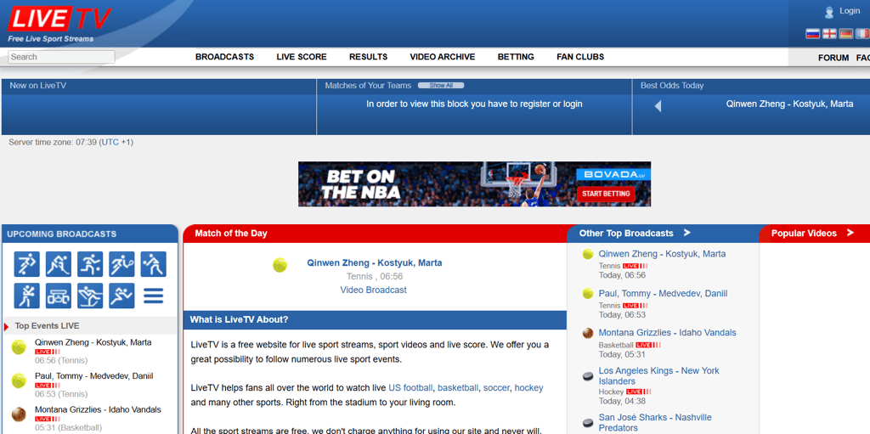
Task: Open the FAN CLUBS menu item
Action: click(x=580, y=57)
